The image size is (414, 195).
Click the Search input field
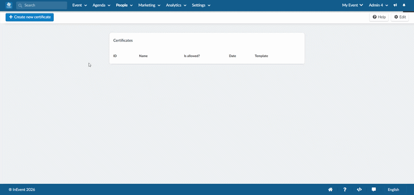[41, 5]
